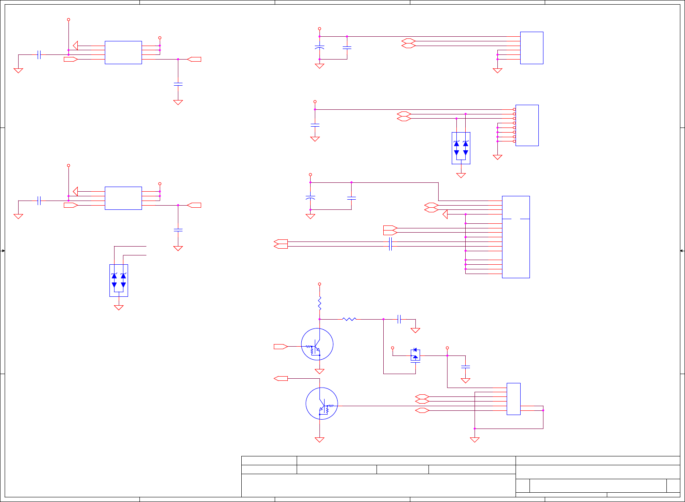Select the horizontal resistor feeding the capacitor
Viewport: 685px width, 502px height.
tap(349, 319)
